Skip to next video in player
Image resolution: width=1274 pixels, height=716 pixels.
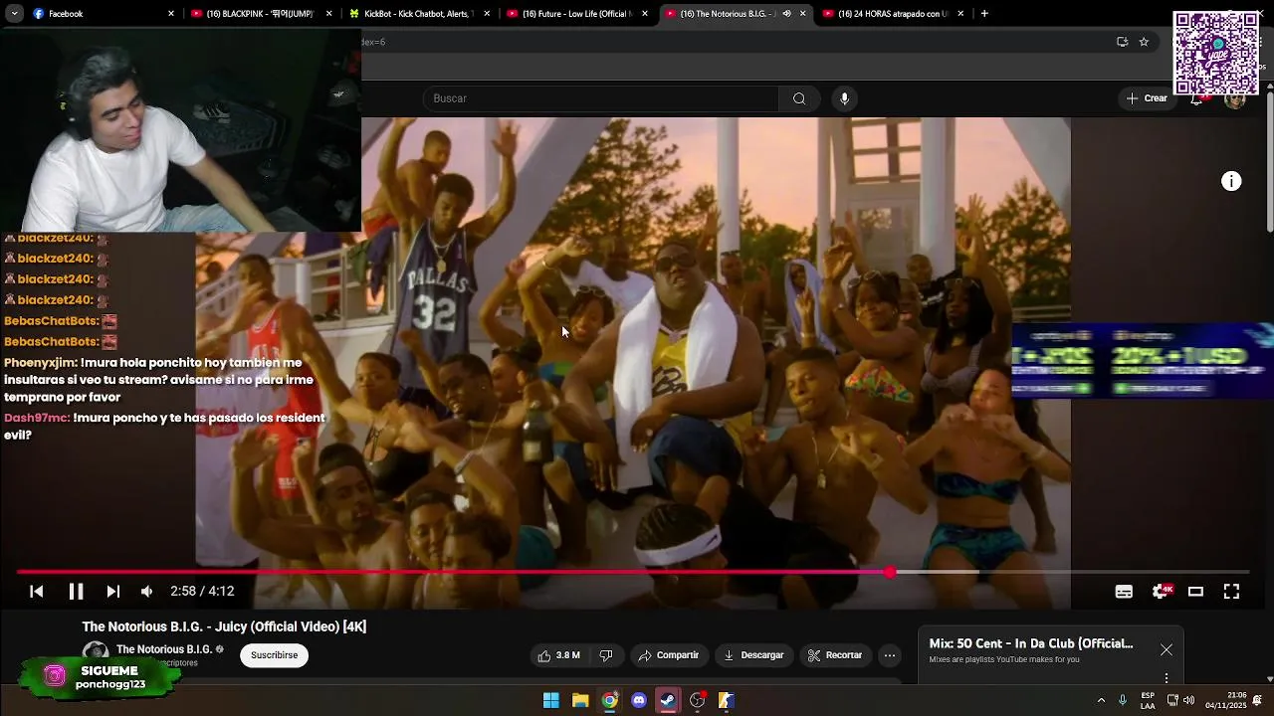coord(112,591)
